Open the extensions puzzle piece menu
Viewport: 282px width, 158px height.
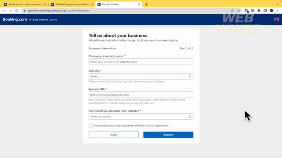pos(259,11)
